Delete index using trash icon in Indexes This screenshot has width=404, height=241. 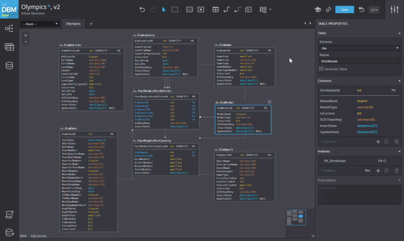pos(396,171)
